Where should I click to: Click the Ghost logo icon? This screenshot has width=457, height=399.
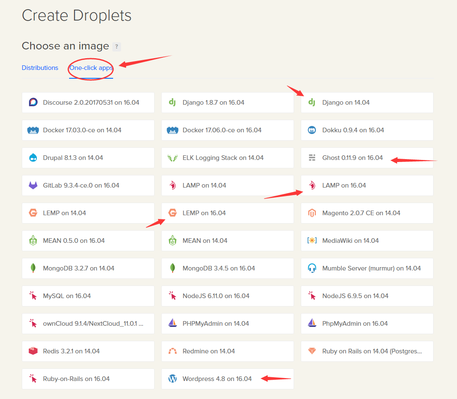point(312,157)
